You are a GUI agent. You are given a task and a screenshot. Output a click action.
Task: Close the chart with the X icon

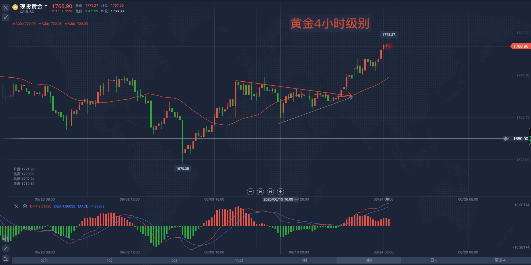5,8
